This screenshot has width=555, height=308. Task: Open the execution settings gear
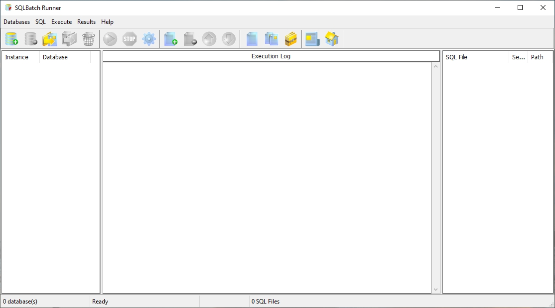148,39
